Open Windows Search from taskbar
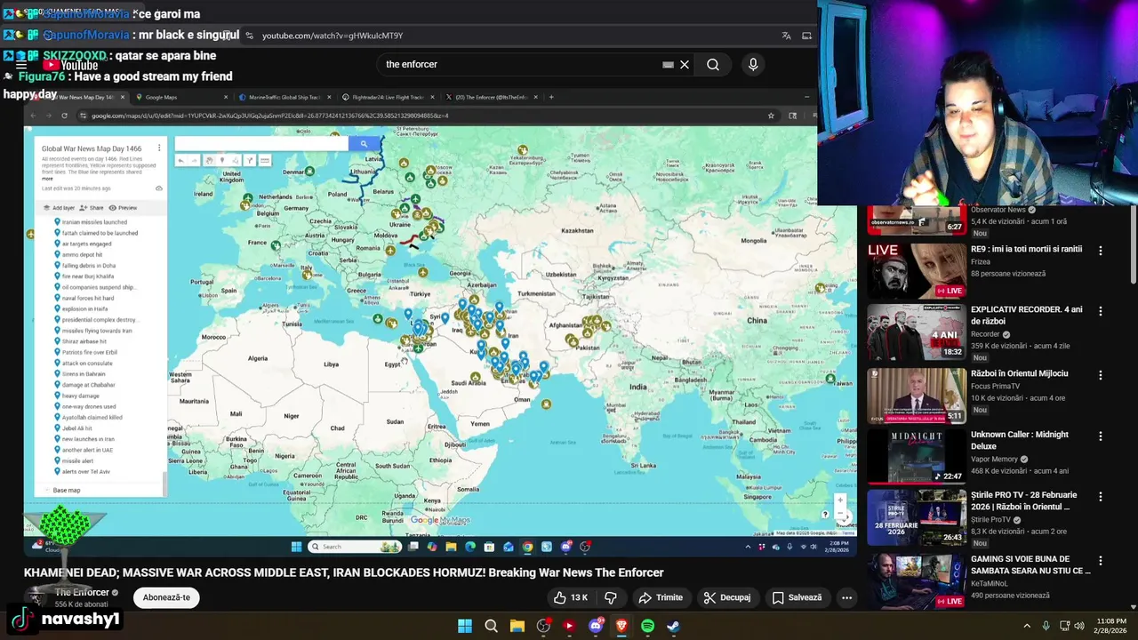This screenshot has height=640, width=1138. tap(491, 626)
